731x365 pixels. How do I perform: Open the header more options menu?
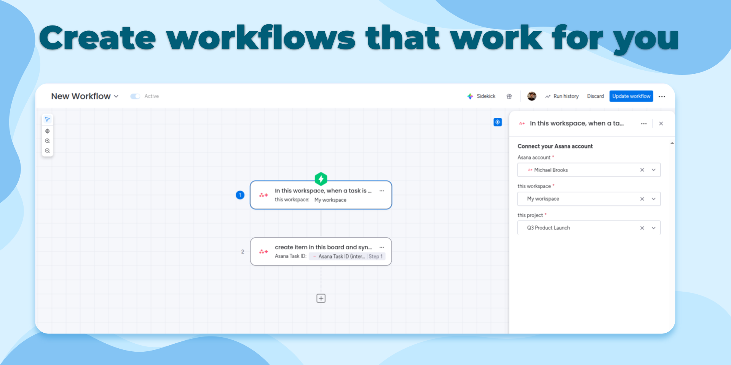662,97
